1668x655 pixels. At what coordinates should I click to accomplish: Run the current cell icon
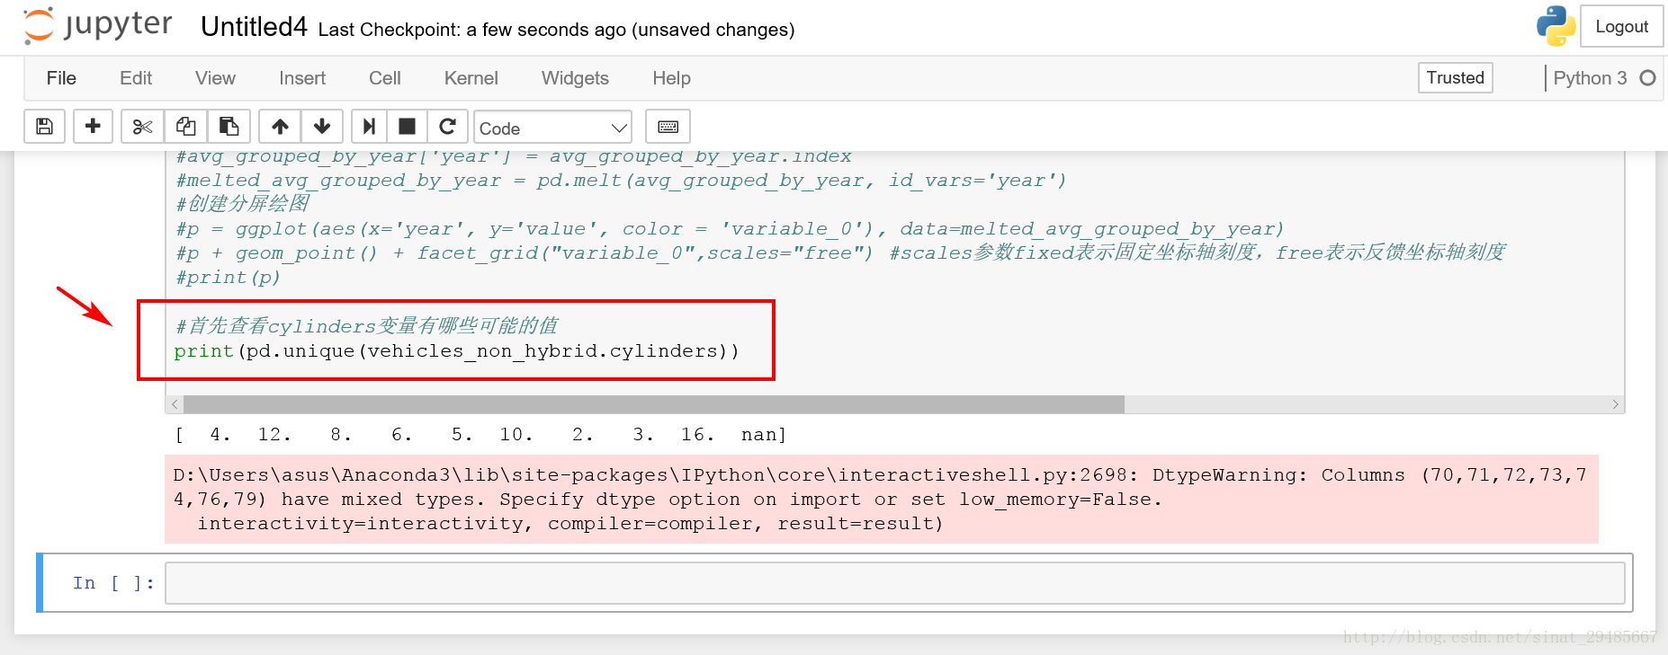click(x=369, y=127)
